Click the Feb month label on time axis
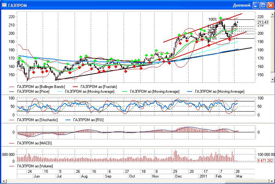 219,176
